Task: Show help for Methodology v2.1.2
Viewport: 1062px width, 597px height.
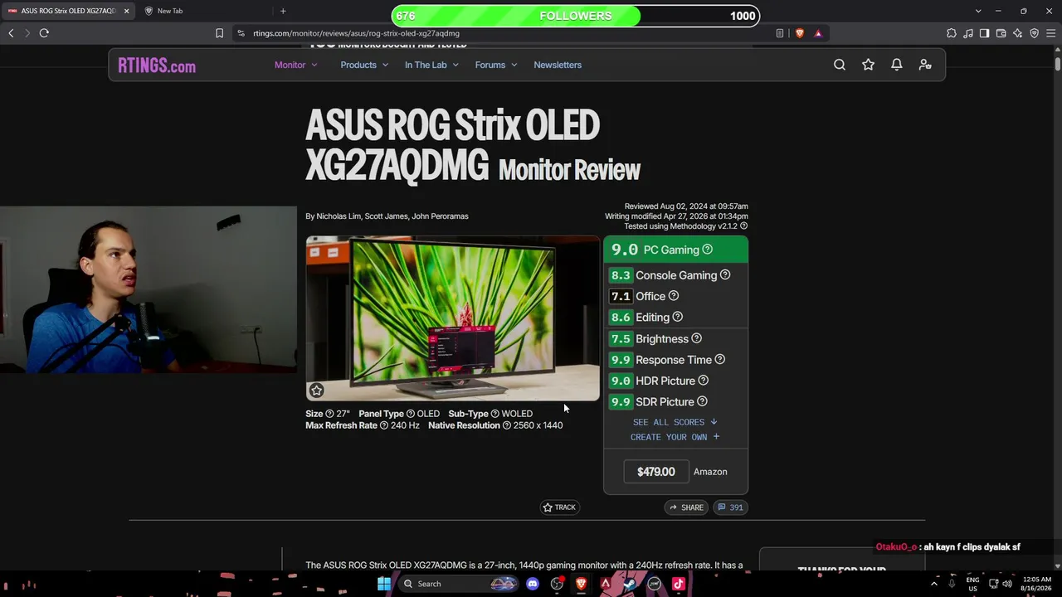Action: pos(743,226)
